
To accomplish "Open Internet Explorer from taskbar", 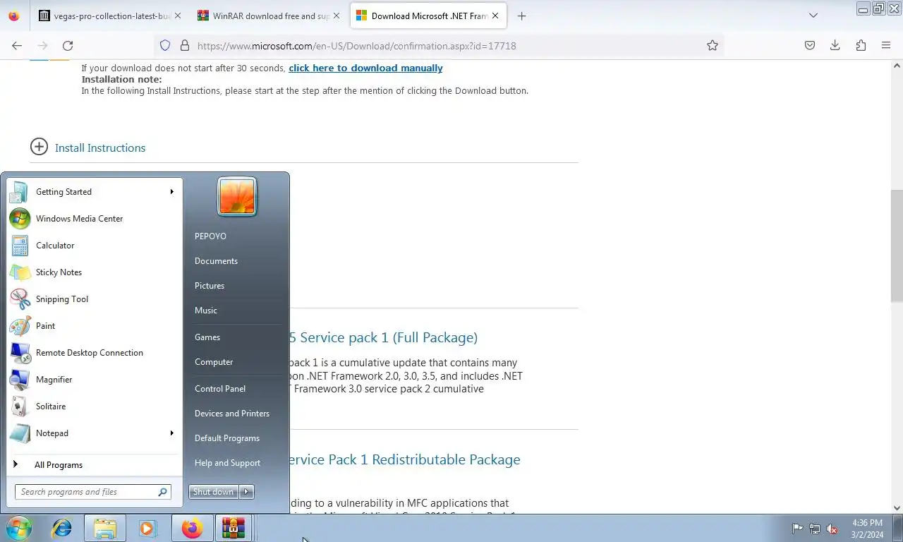I will tap(62, 528).
